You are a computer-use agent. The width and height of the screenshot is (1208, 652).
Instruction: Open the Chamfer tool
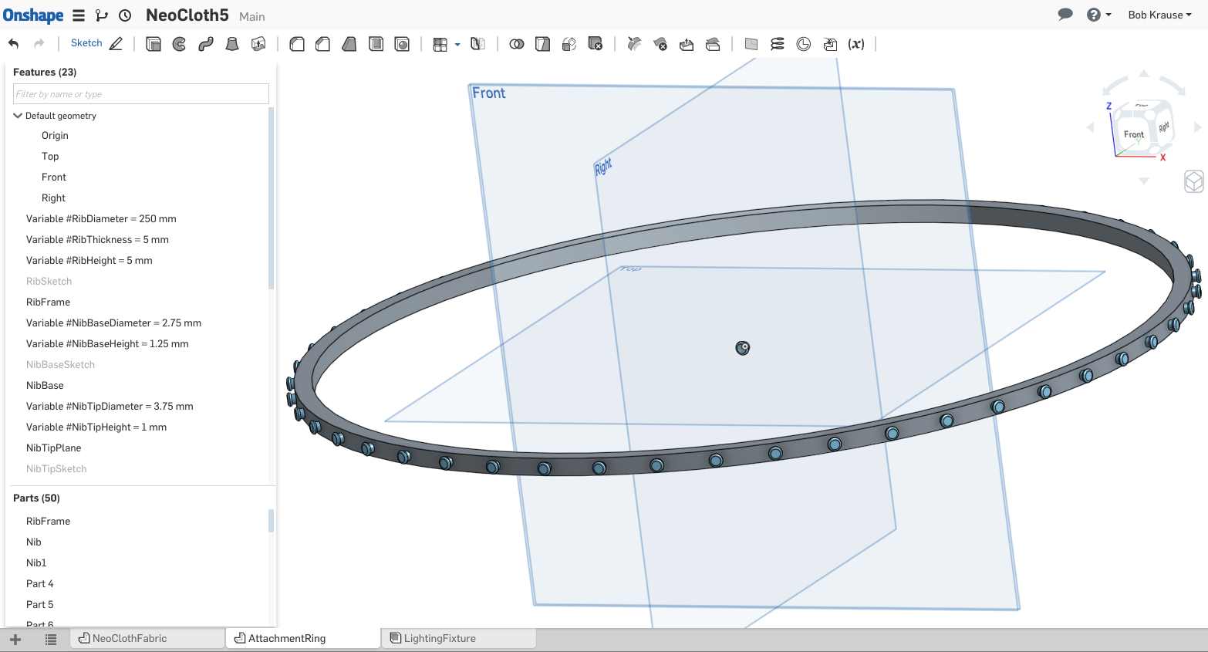click(x=322, y=44)
